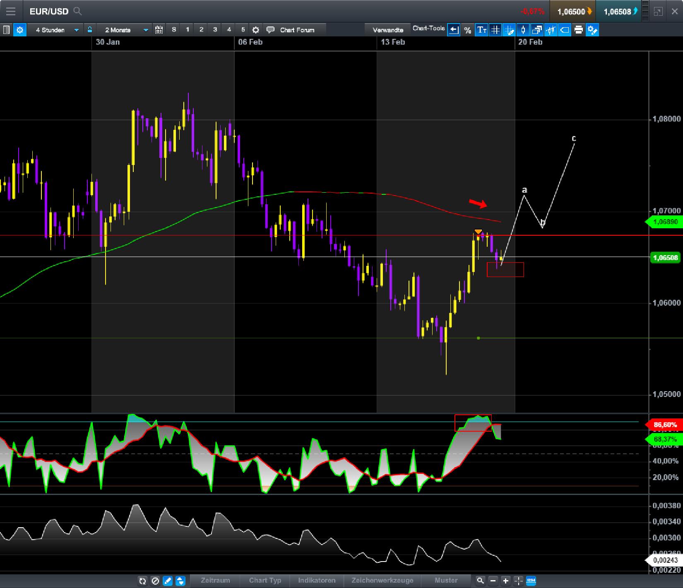Click the Verwandte button
683x588 pixels.
click(388, 30)
